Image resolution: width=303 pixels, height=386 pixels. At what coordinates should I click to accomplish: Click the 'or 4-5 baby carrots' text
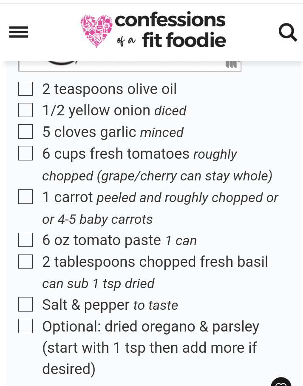[97, 219]
